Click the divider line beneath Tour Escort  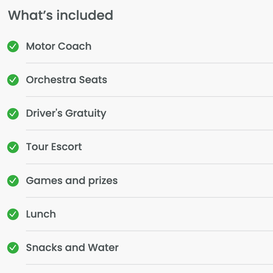(149, 164)
